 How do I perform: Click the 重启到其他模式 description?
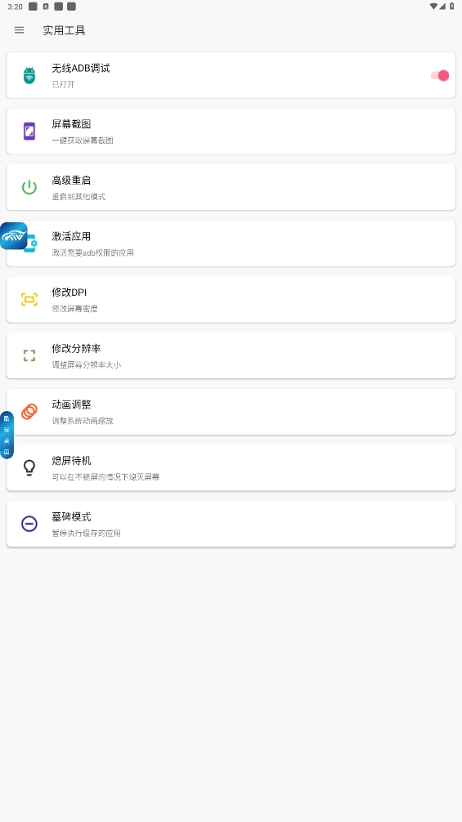click(78, 197)
